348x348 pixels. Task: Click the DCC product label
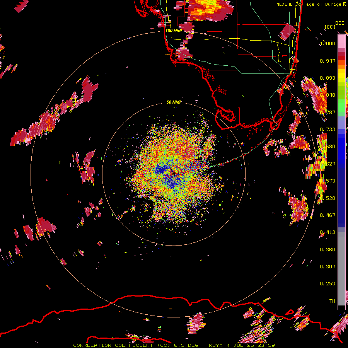pyautogui.click(x=340, y=23)
